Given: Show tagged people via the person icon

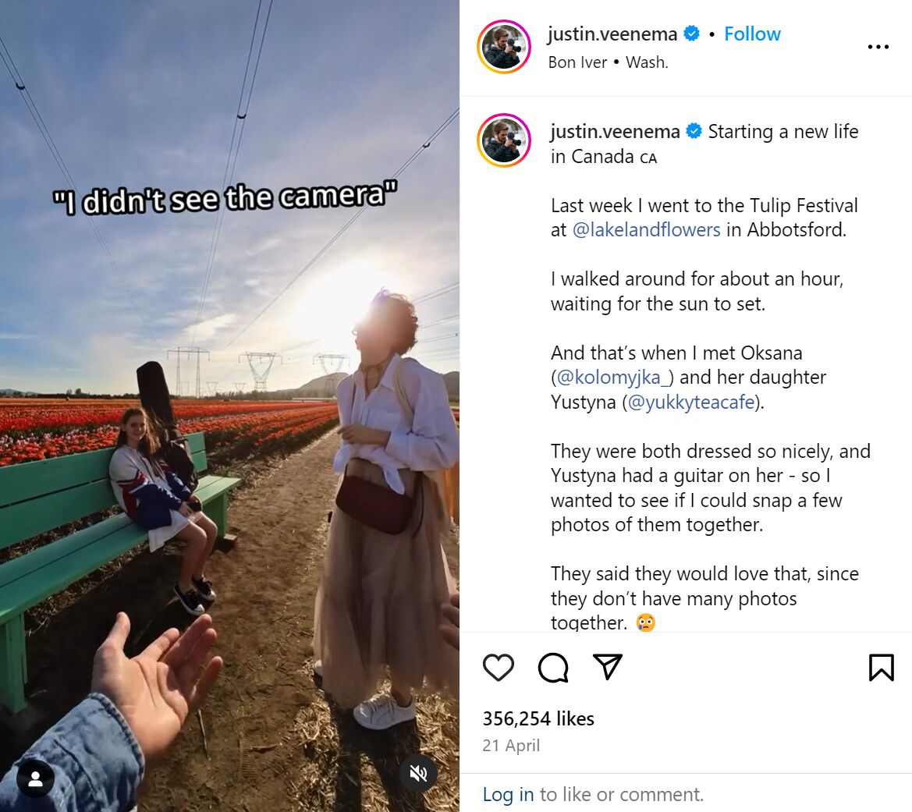Looking at the screenshot, I should [x=35, y=778].
